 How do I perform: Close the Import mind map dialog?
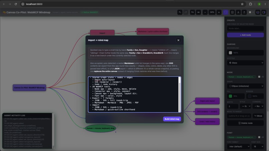(x=178, y=40)
